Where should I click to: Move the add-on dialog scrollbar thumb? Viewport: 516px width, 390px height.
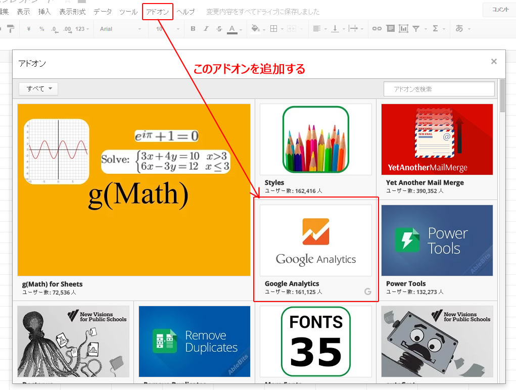click(502, 96)
